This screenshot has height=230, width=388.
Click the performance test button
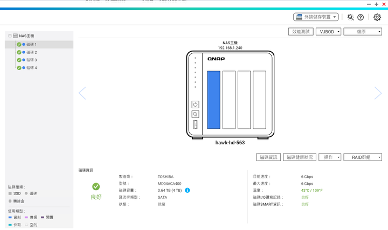301,32
